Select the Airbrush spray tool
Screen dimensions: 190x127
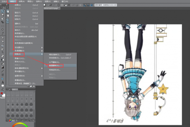click(3, 49)
